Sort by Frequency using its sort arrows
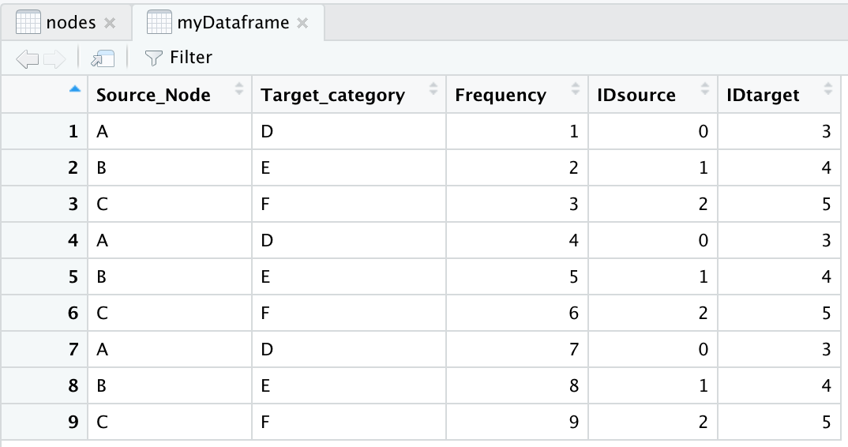This screenshot has height=447, width=848. (575, 90)
